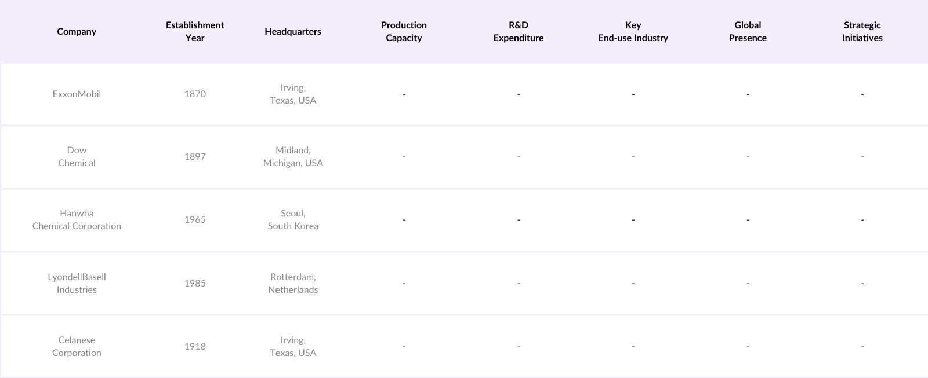The width and height of the screenshot is (928, 378).
Task: Click the Rotterdam, Netherlands headquarters cell
Action: [293, 284]
